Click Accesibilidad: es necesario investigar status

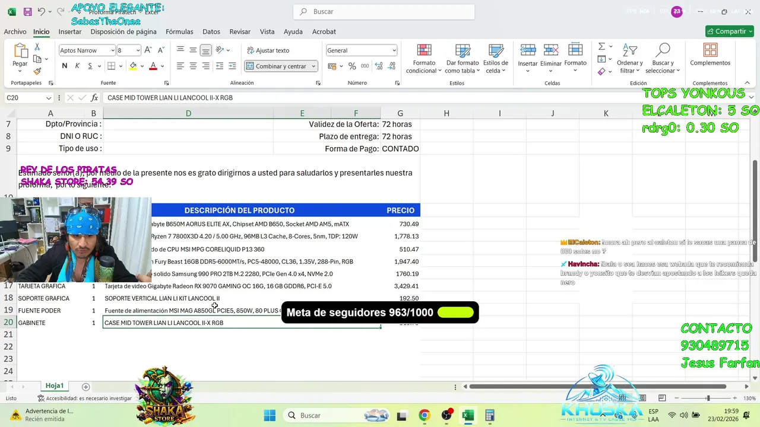point(84,399)
